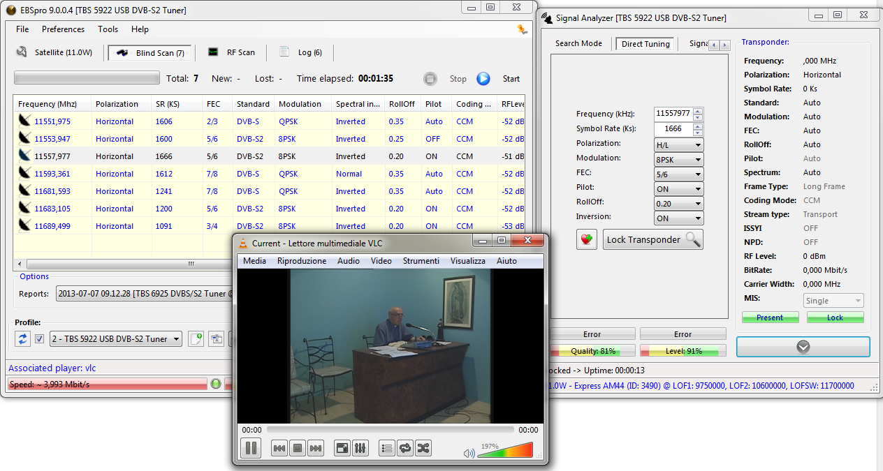The image size is (883, 471).
Task: Expand the transponder details chevron button
Action: [x=803, y=347]
